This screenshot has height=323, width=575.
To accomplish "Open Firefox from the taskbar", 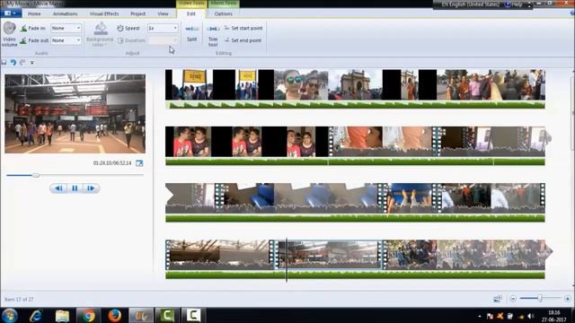I will click(114, 315).
